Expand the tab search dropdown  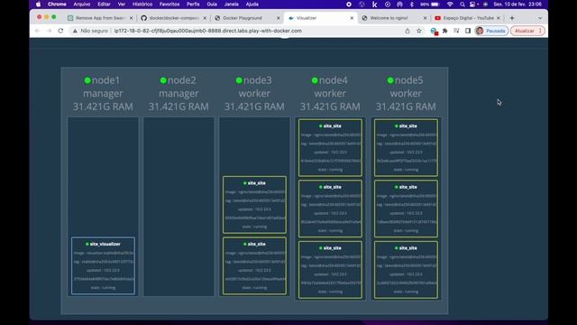click(x=540, y=18)
